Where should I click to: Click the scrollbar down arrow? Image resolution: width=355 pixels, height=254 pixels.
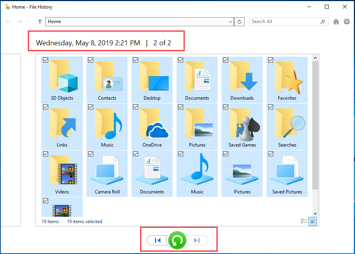pos(315,213)
